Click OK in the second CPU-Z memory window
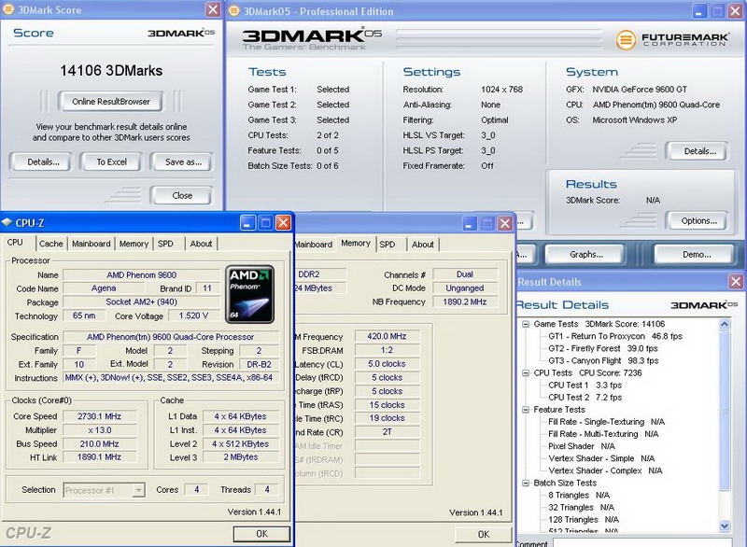Screen dimensions: 747x547 [x=484, y=534]
